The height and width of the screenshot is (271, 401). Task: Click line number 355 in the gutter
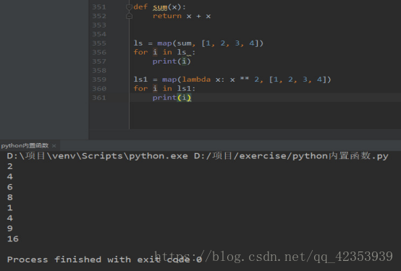[x=99, y=43]
